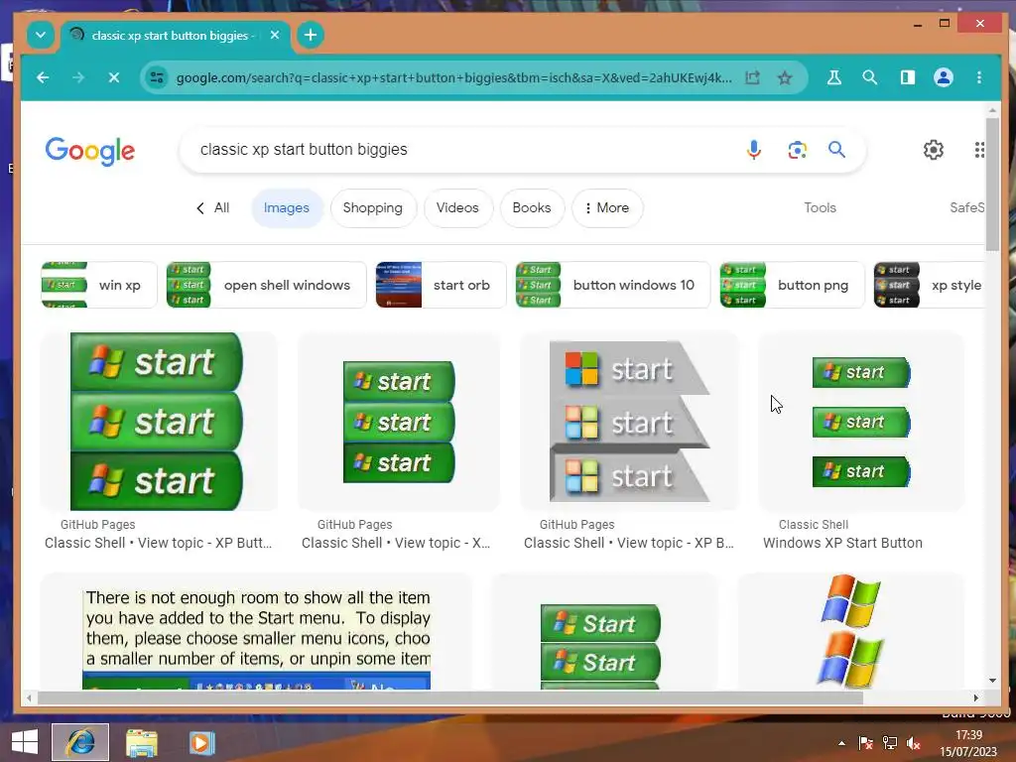Click the scroll right arrow
Image resolution: width=1016 pixels, height=762 pixels.
tap(976, 698)
